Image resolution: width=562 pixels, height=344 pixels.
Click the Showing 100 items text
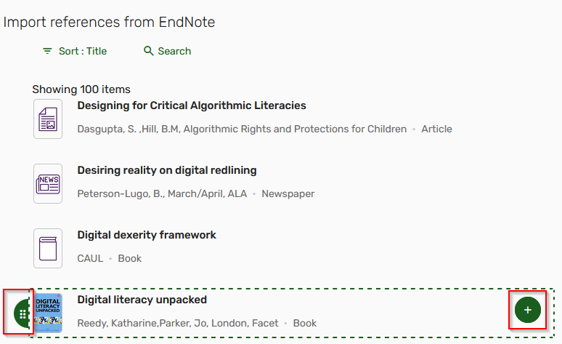coord(81,89)
